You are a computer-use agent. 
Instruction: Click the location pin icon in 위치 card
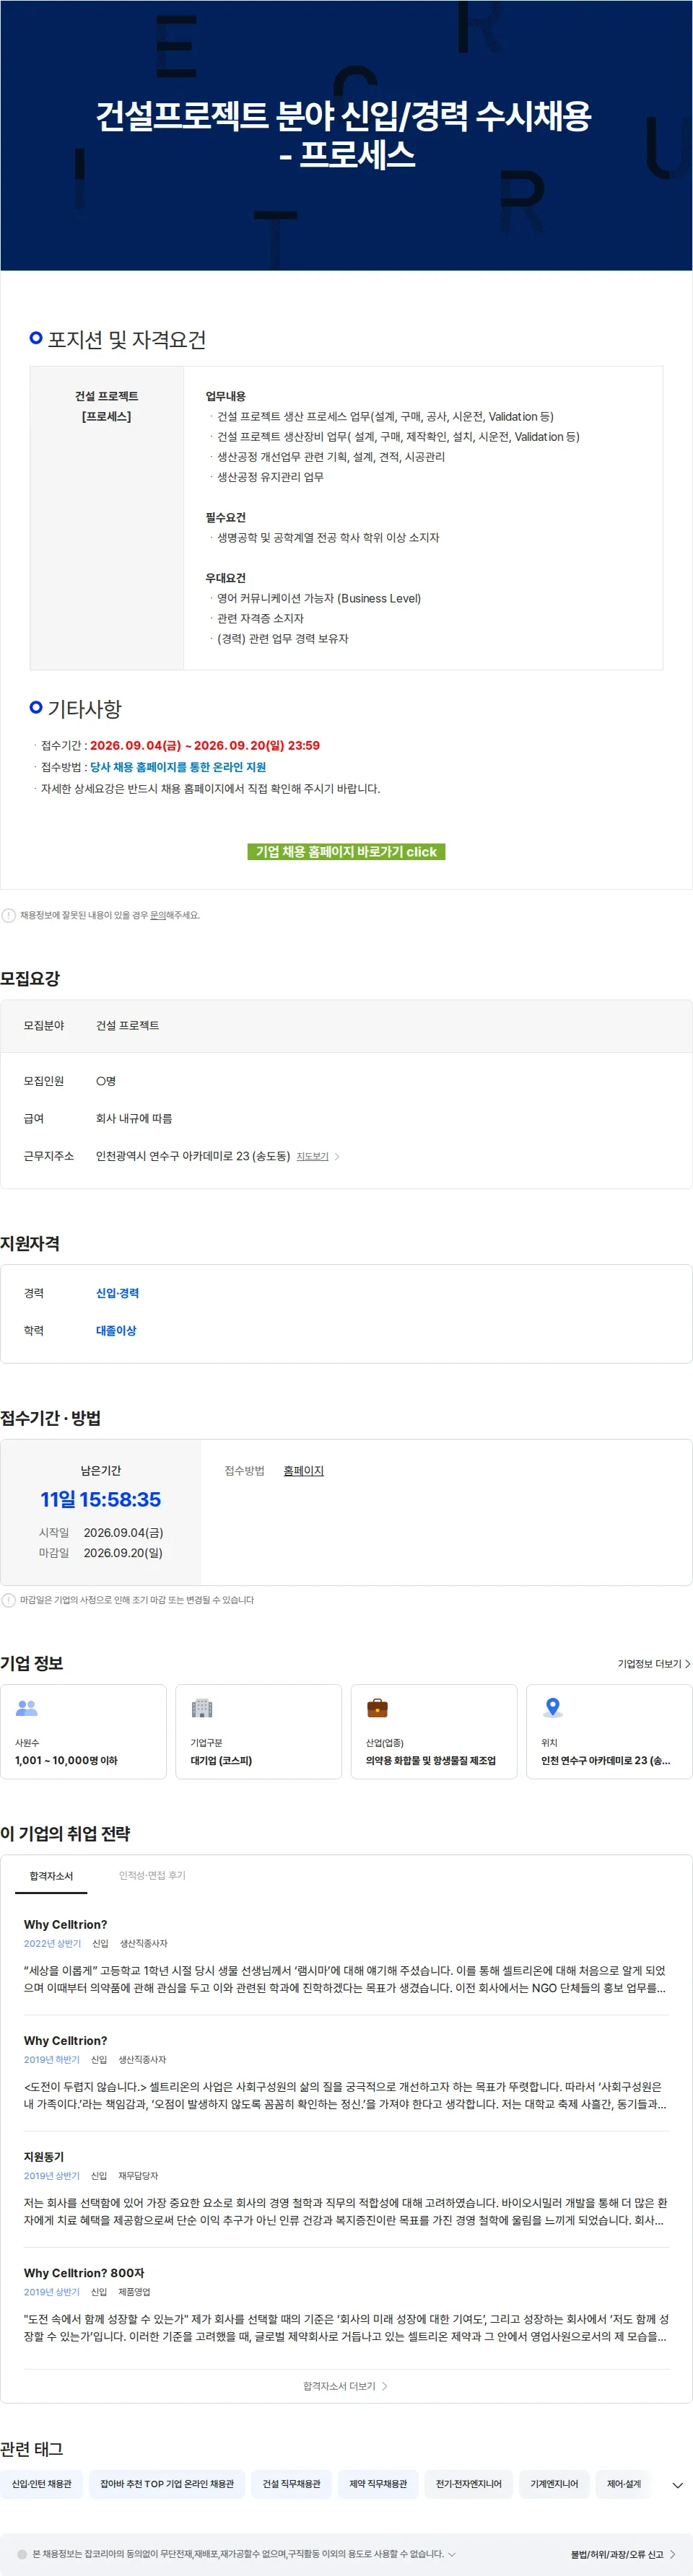[552, 1708]
